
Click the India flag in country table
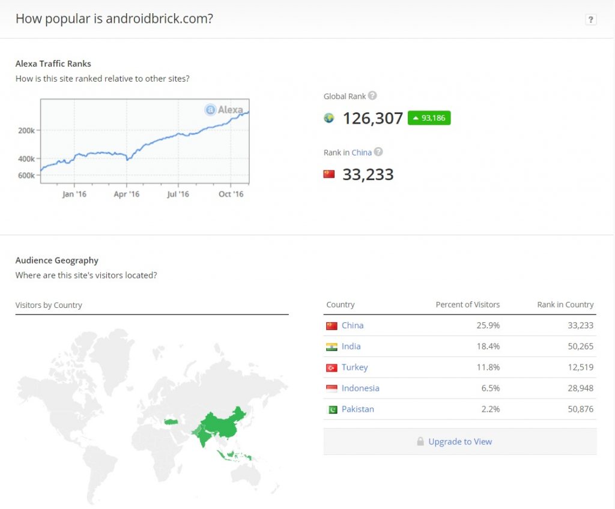coord(332,346)
